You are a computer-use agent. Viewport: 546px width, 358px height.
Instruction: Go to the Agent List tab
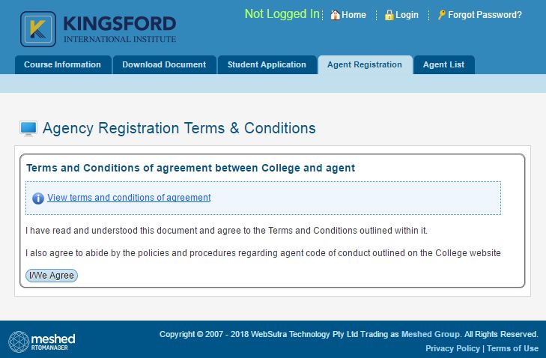point(444,64)
